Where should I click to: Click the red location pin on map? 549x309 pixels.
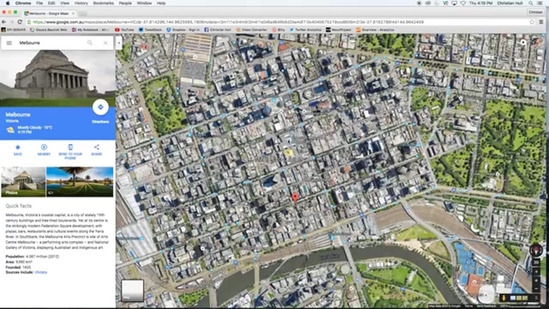(x=295, y=197)
